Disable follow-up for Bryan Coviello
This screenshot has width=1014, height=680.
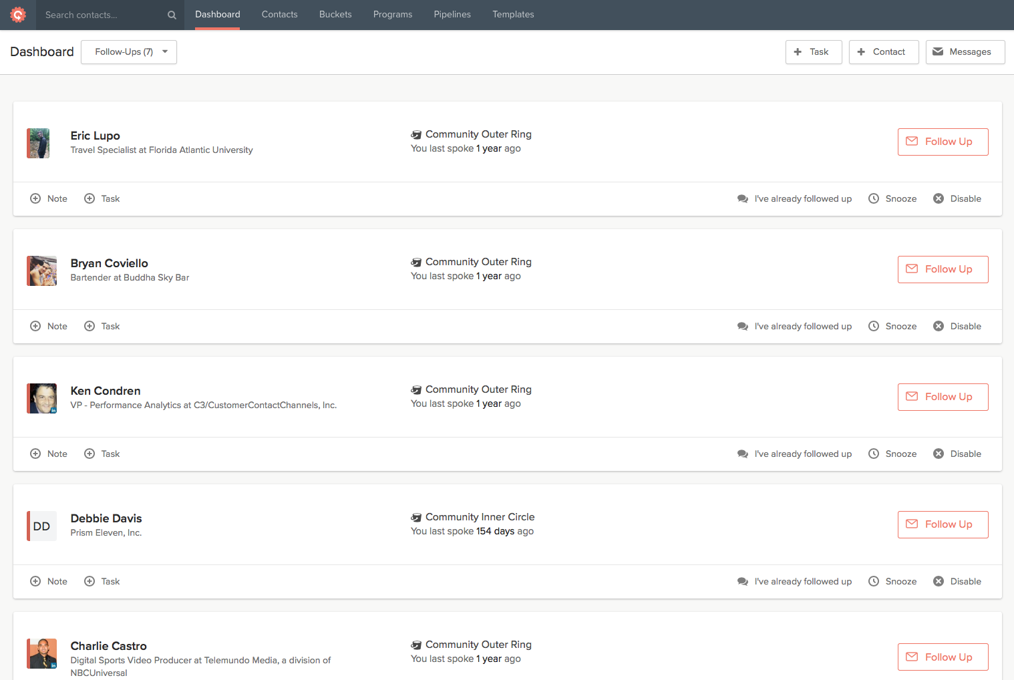pos(957,326)
